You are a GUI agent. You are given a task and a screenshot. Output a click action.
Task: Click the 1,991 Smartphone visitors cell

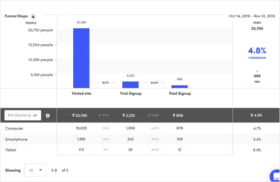point(81,139)
